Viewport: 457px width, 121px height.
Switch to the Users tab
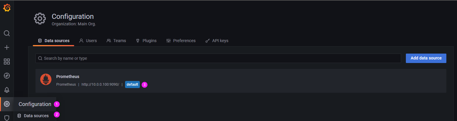tap(88, 41)
